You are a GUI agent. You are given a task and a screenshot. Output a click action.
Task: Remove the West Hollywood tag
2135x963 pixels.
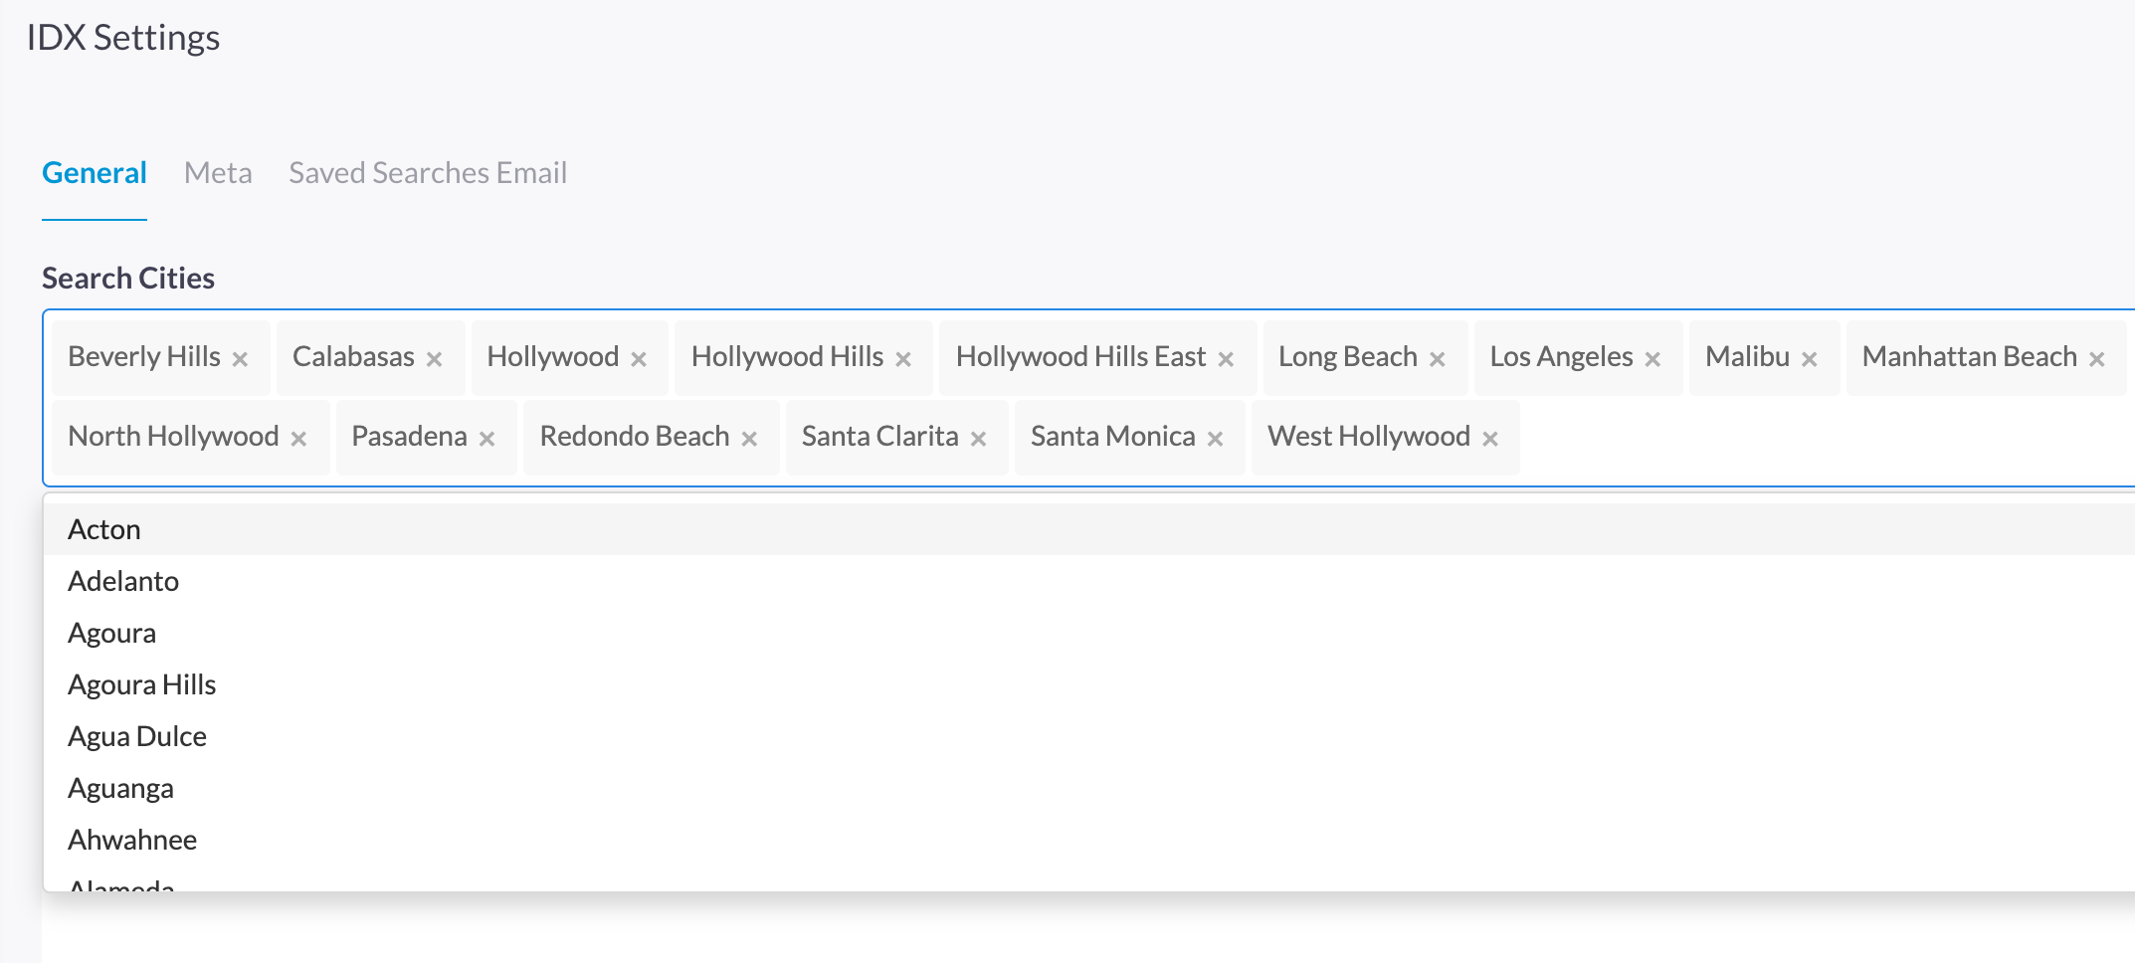(1489, 439)
